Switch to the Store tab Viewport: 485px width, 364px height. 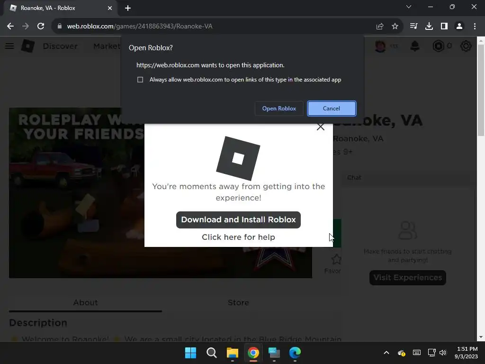(238, 303)
